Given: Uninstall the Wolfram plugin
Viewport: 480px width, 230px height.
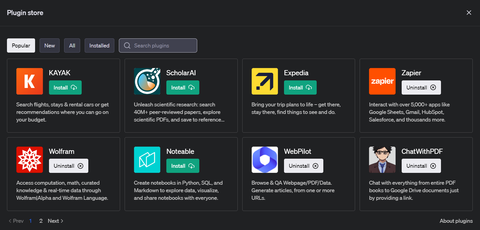Looking at the screenshot, I should (69, 166).
